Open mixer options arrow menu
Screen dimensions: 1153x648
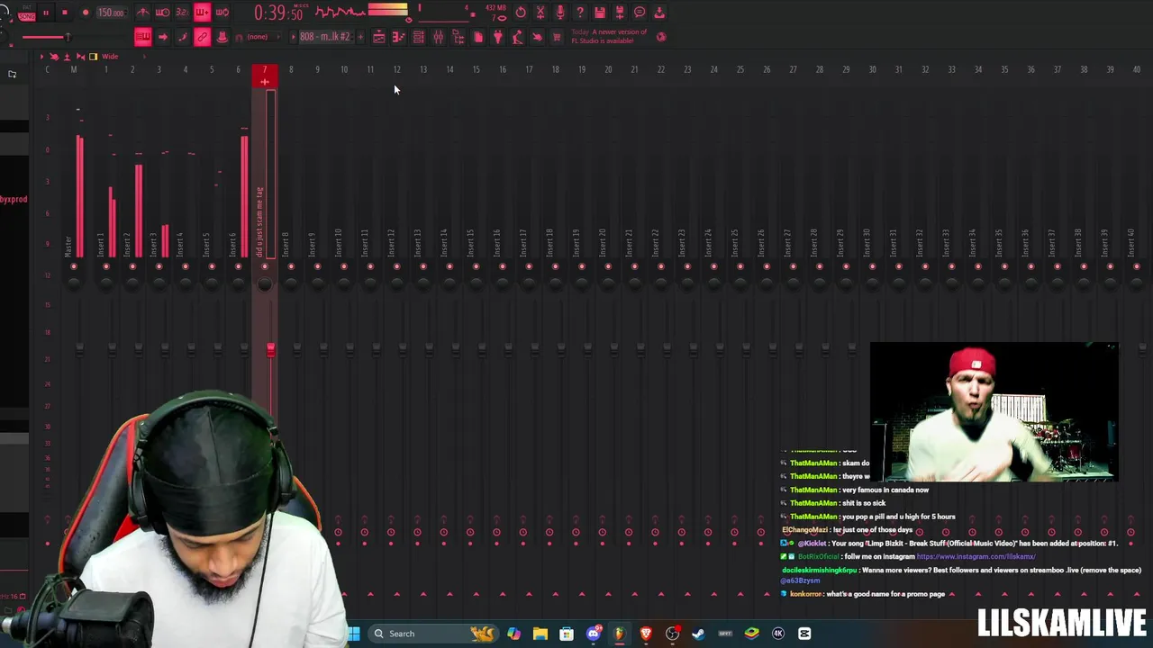[x=41, y=57]
